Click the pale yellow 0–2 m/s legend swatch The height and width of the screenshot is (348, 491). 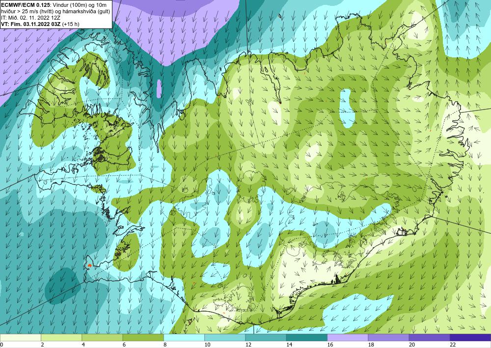point(20,337)
